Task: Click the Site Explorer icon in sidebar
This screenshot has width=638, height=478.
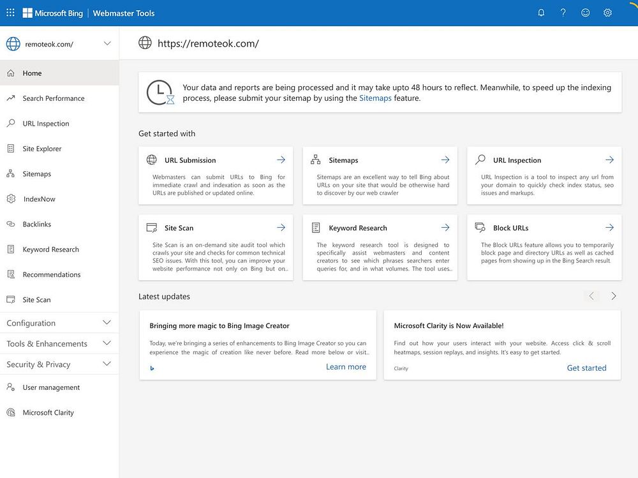Action: (11, 149)
